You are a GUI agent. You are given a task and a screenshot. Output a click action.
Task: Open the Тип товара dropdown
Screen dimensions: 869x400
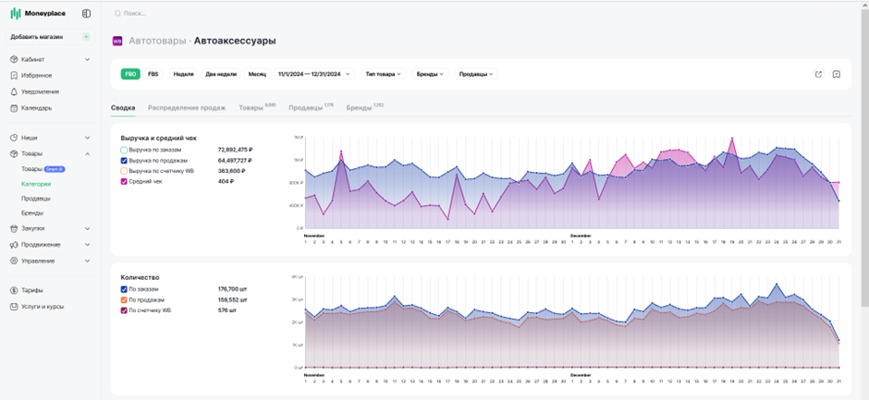tap(384, 74)
